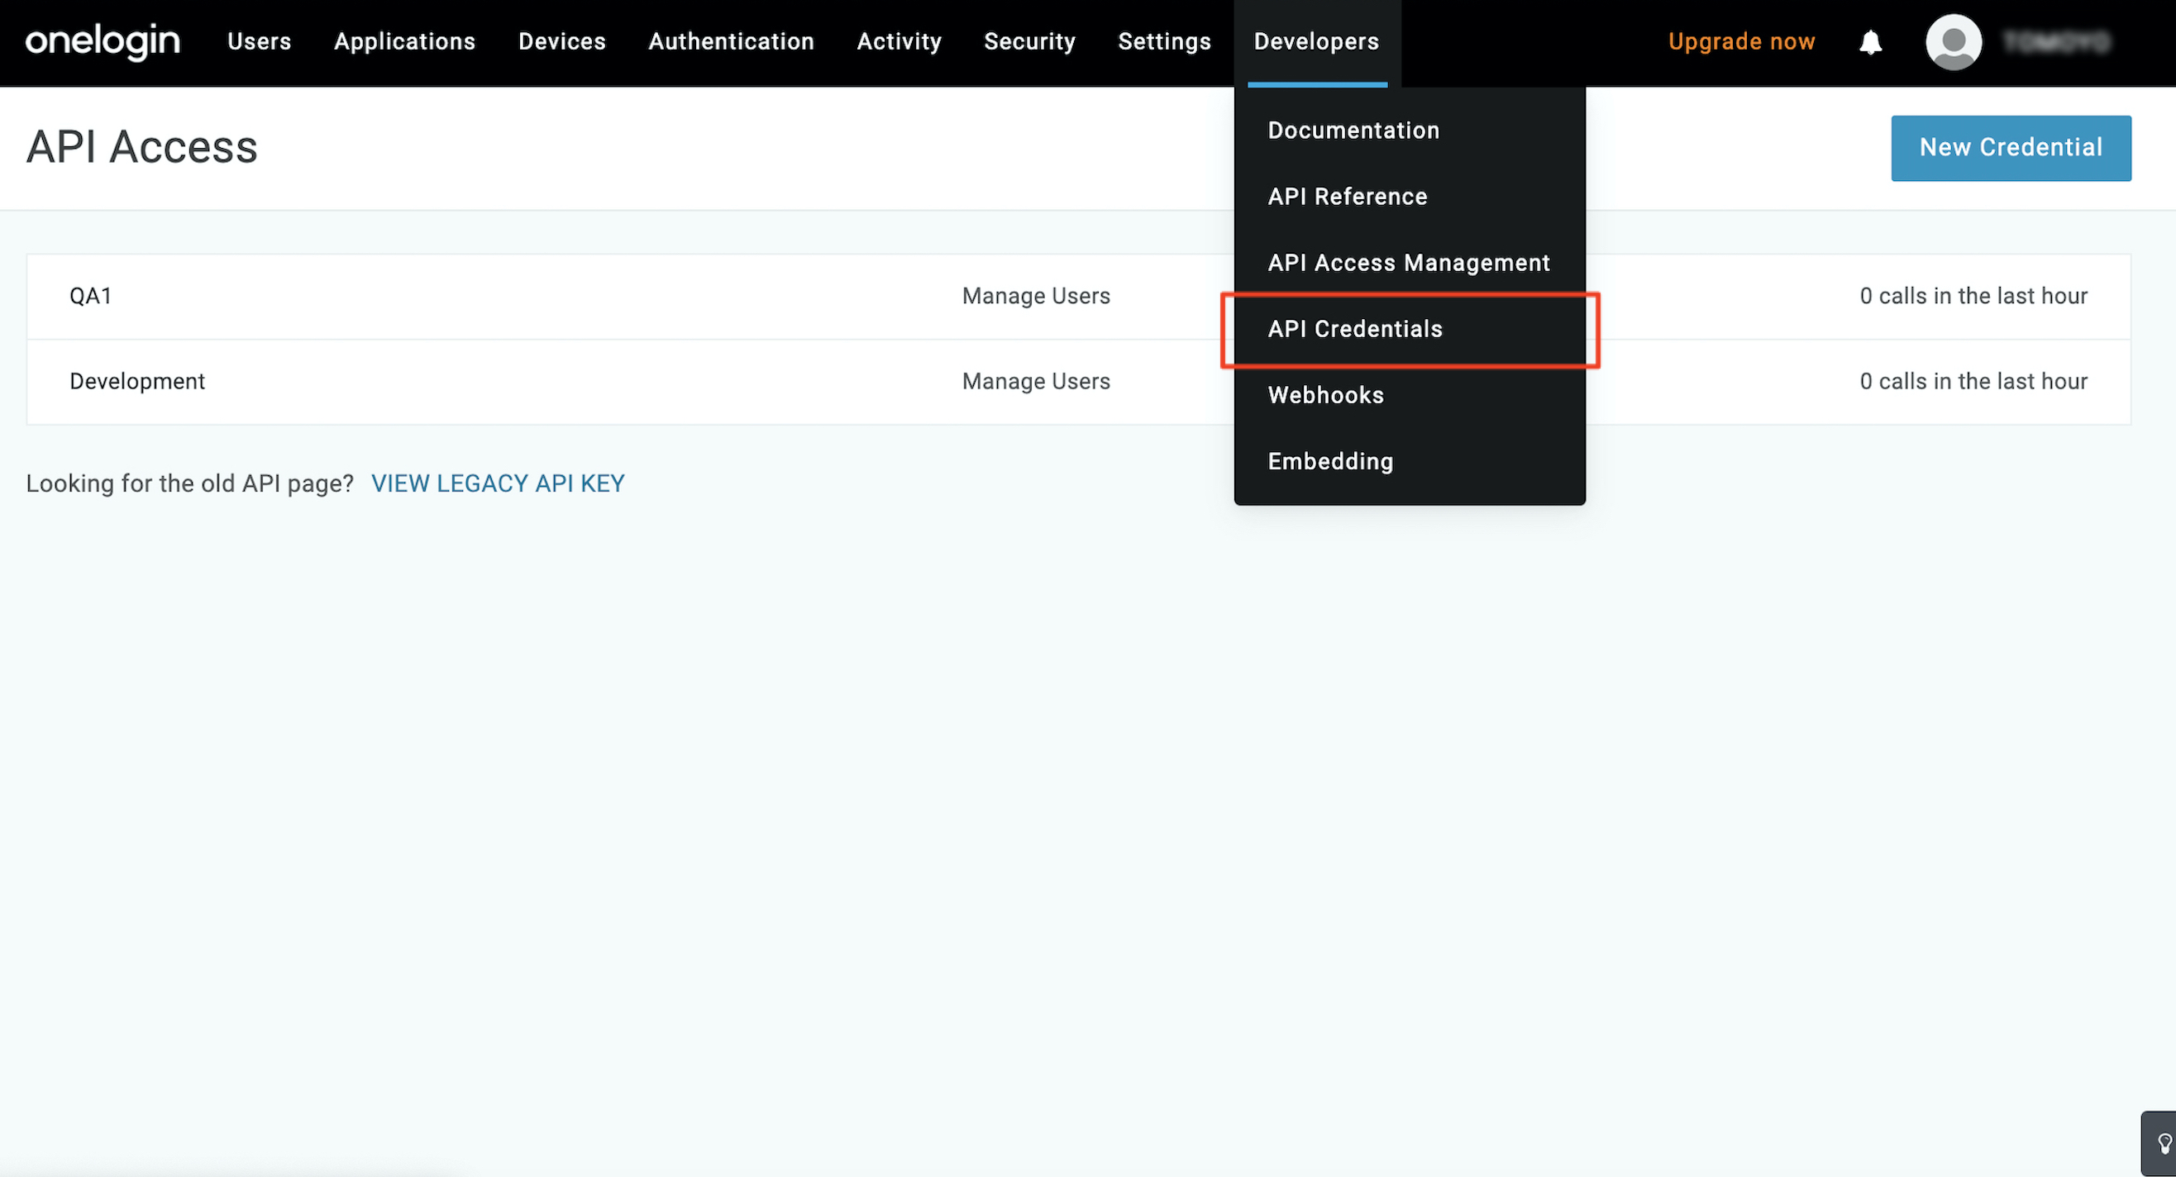The height and width of the screenshot is (1177, 2176).
Task: Open the Authentication menu
Action: click(731, 41)
